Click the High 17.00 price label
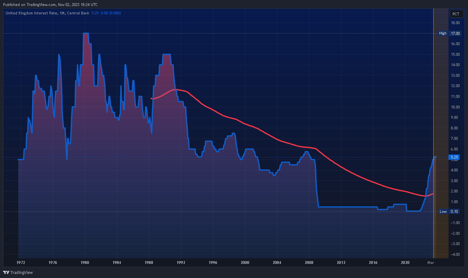The width and height of the screenshot is (468, 278). click(449, 33)
